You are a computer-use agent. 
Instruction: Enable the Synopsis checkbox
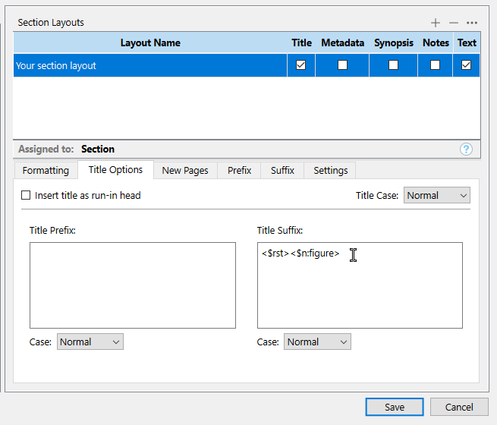[393, 65]
